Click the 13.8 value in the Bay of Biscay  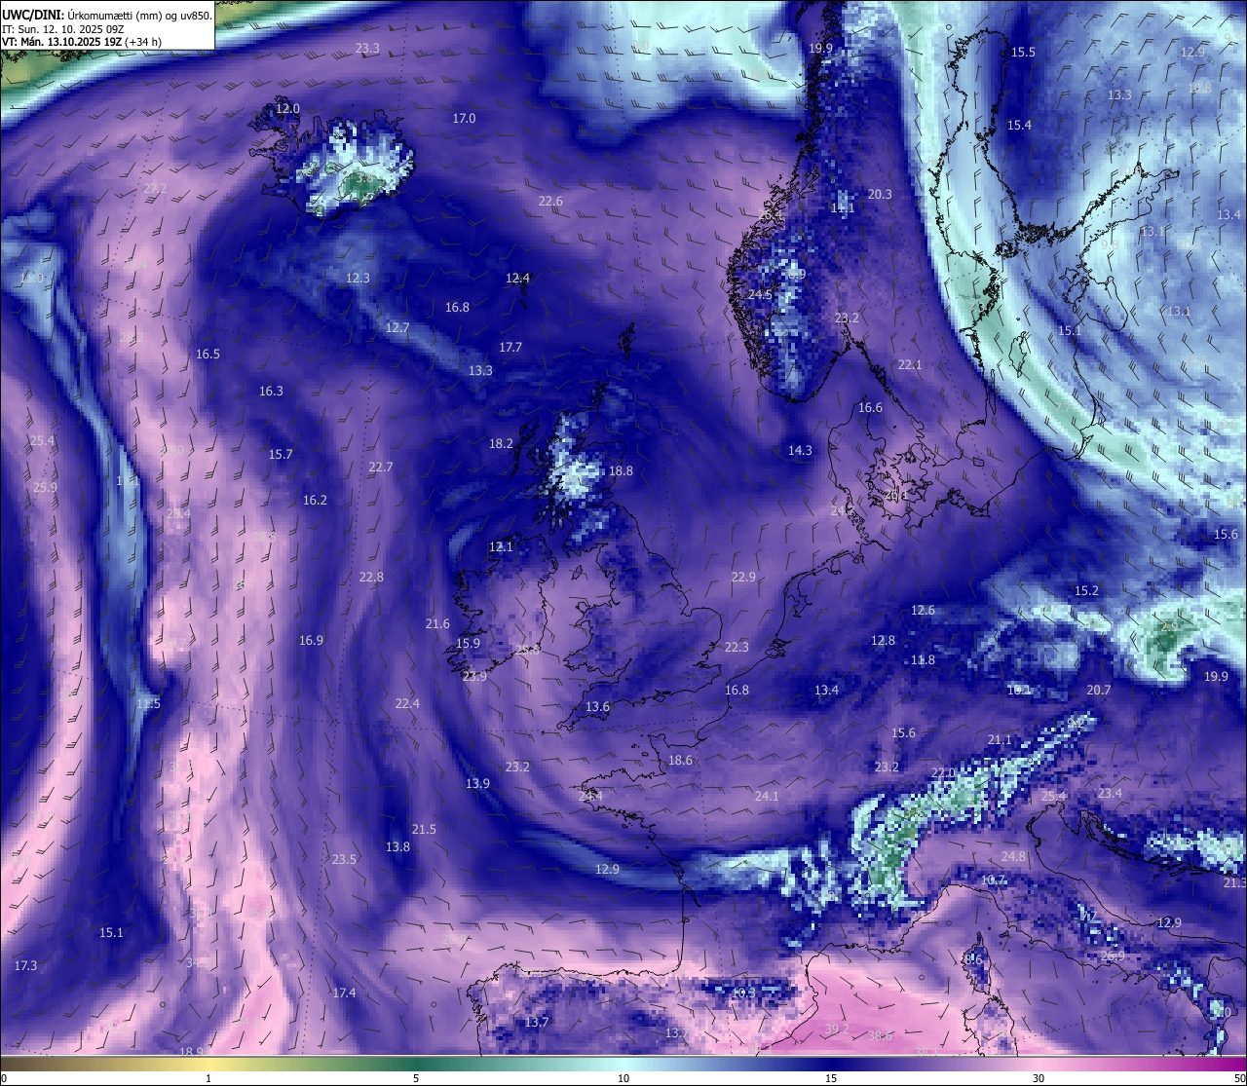397,847
